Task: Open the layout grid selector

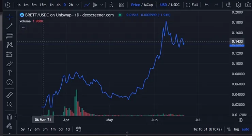Action: (121, 5)
